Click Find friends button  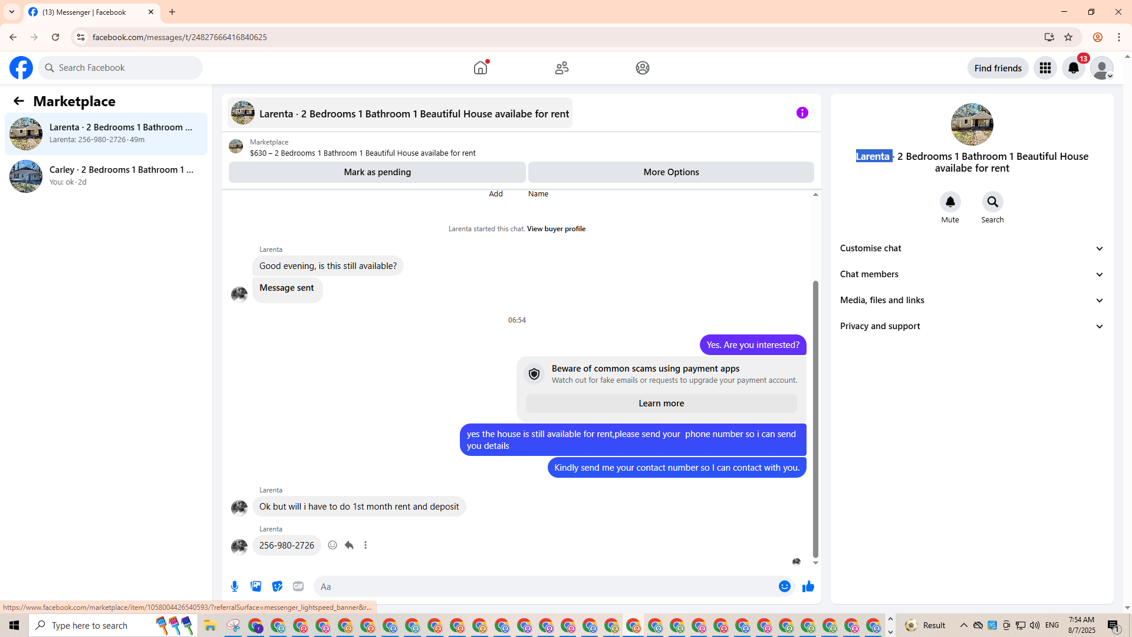(x=998, y=68)
